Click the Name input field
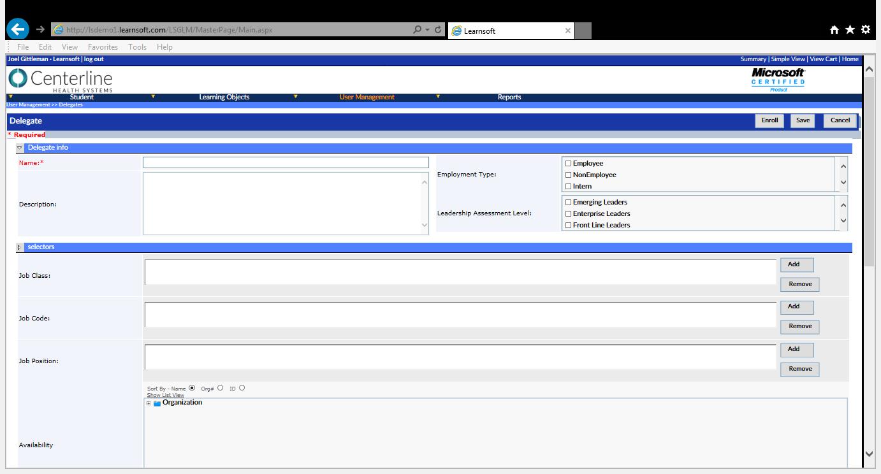881x474 pixels. click(x=286, y=163)
